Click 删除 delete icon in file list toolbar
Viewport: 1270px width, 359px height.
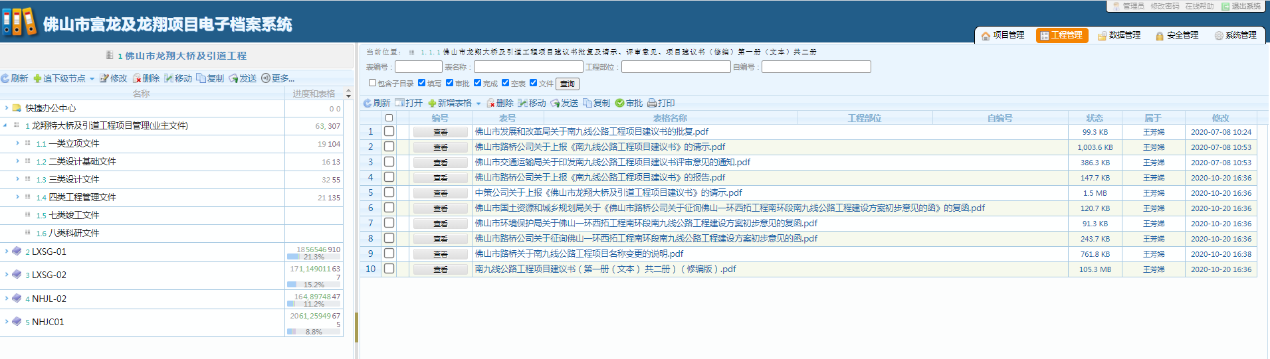click(491, 103)
